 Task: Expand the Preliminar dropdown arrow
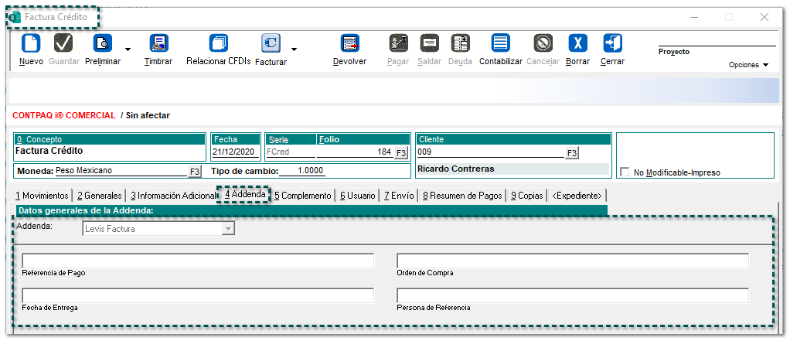pos(128,50)
